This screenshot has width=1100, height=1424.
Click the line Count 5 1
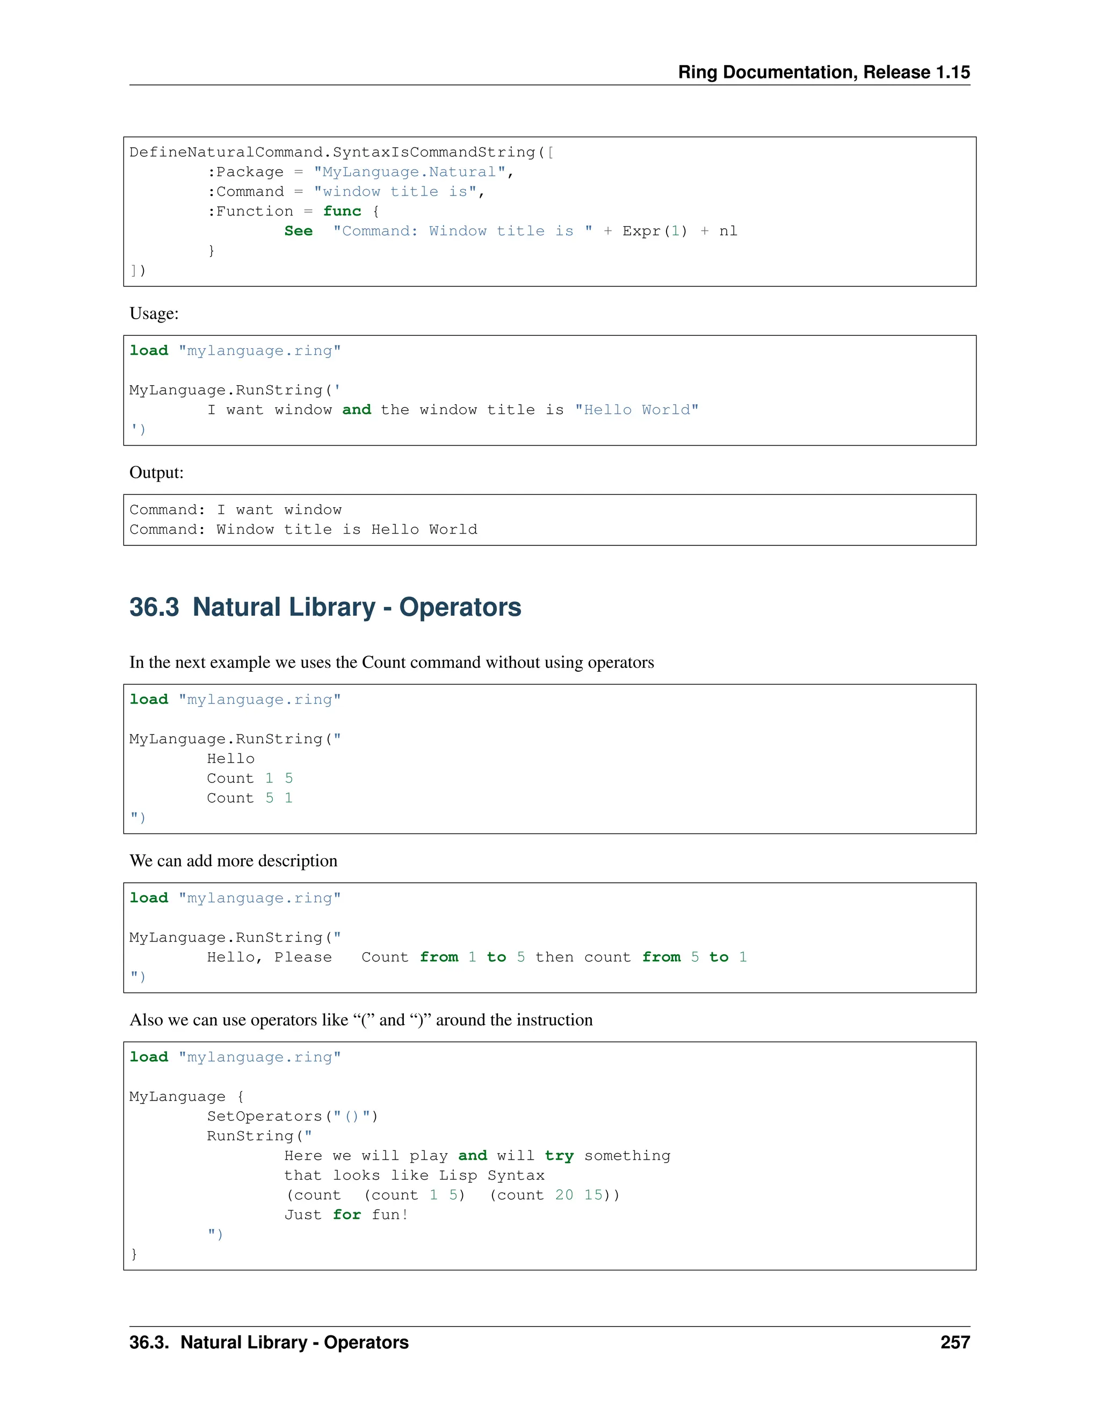click(250, 798)
